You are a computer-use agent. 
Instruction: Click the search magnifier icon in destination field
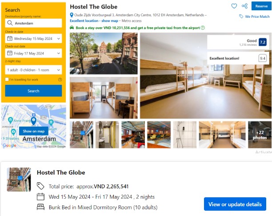10,23
